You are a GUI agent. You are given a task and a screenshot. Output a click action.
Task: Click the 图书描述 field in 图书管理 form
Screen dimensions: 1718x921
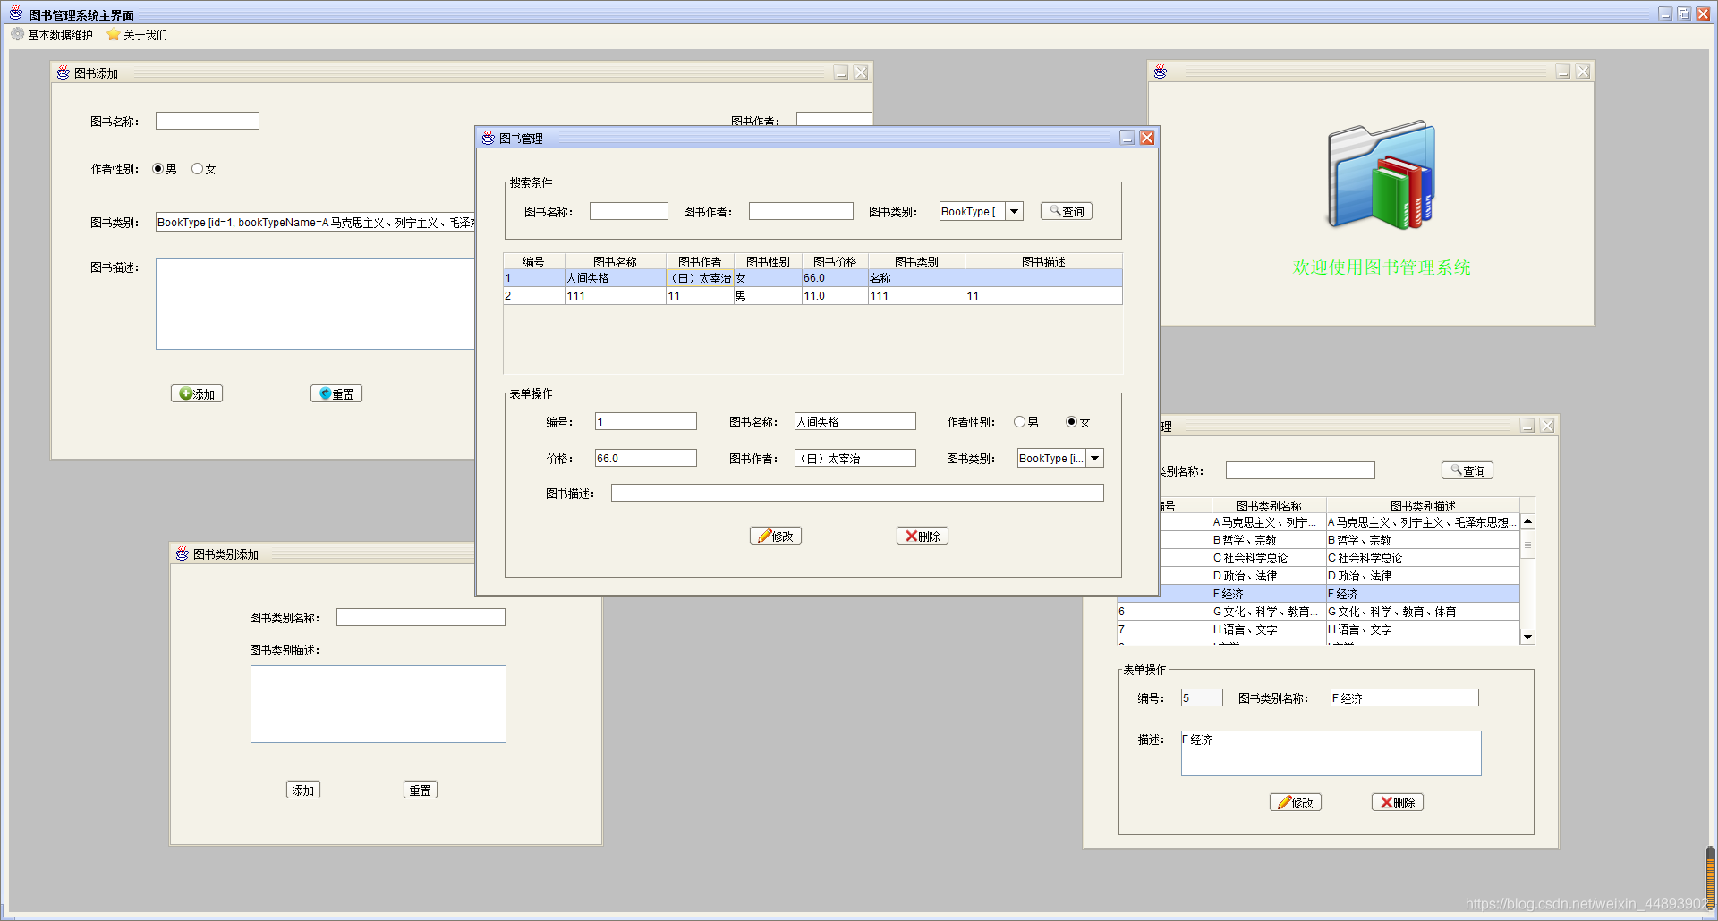[857, 493]
